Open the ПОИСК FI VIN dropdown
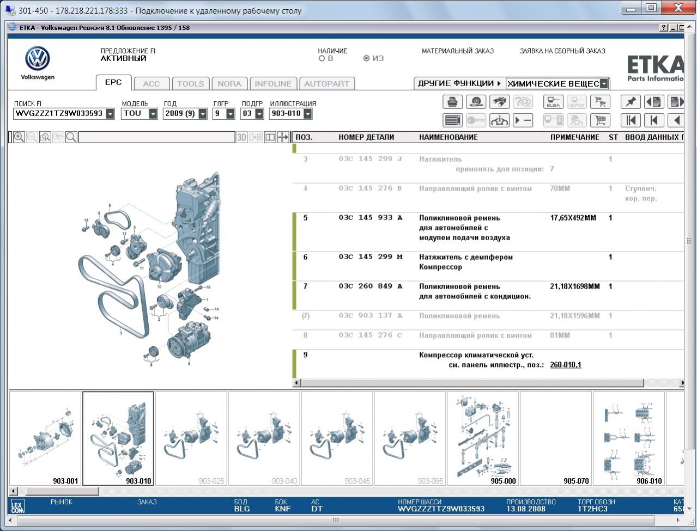The height and width of the screenshot is (531, 697). pos(110,114)
